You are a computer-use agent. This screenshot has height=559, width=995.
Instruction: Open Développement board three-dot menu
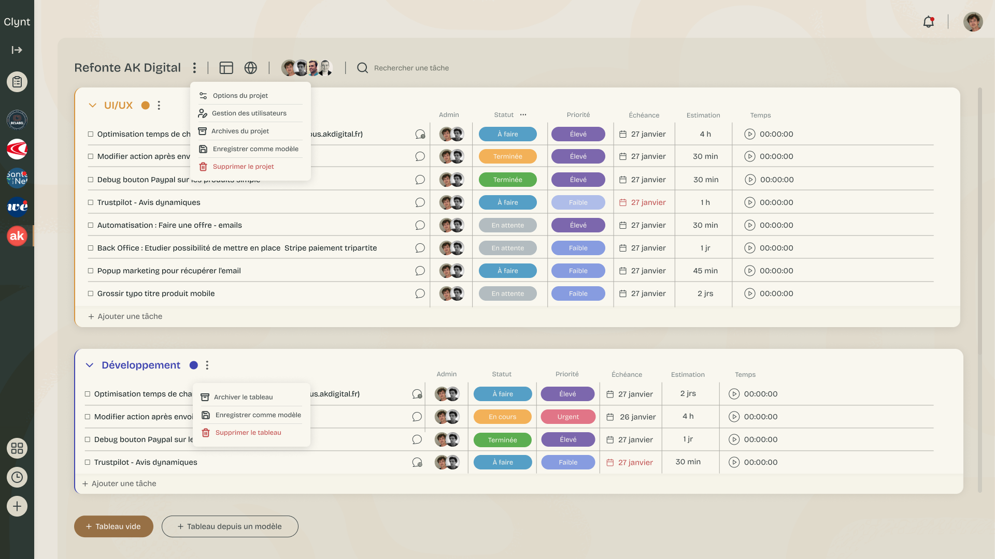(207, 365)
